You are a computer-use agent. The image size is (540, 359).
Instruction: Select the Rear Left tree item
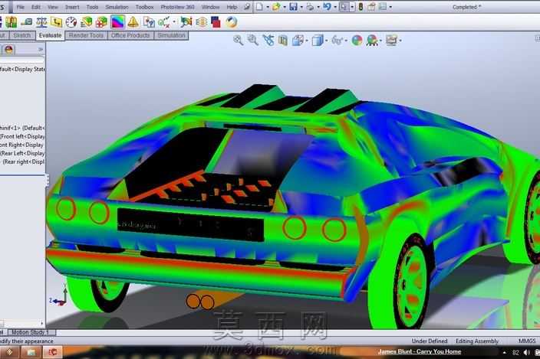point(23,153)
